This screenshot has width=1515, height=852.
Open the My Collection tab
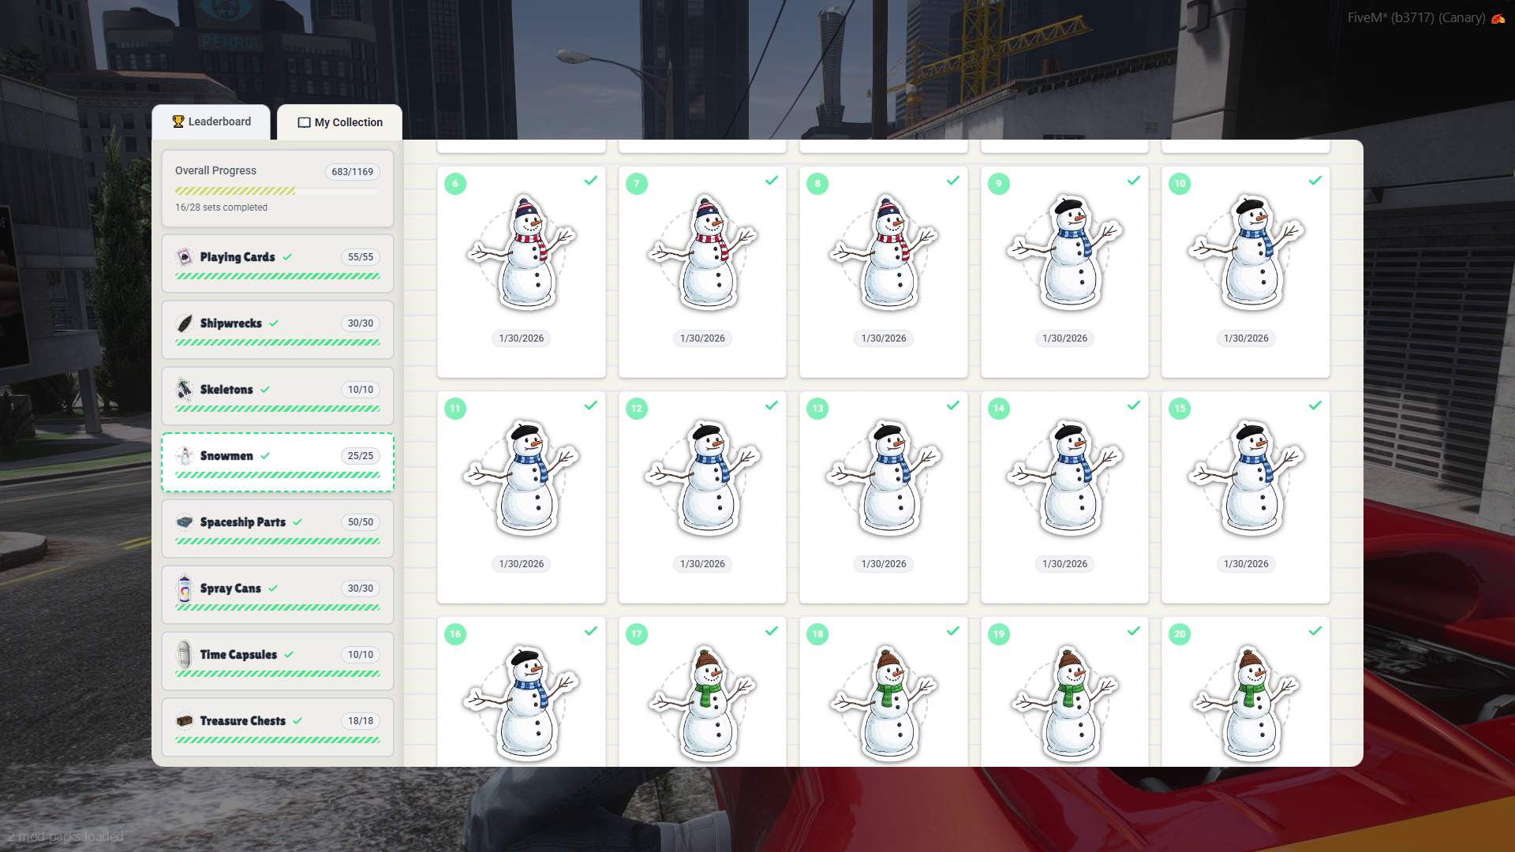[340, 122]
